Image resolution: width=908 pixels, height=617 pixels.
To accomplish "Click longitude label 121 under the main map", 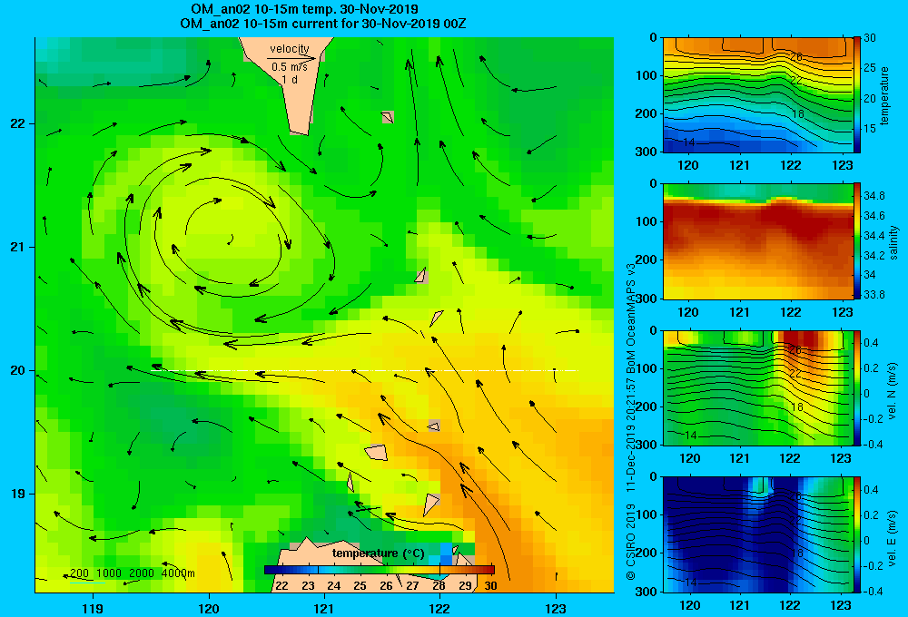I will click(324, 608).
